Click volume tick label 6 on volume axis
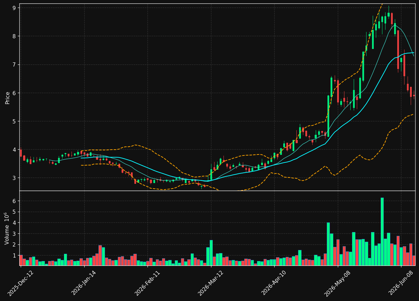Image resolution: width=419 pixels, height=301 pixels. [14, 201]
